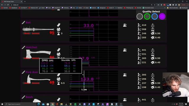Click the figure icon beside 410
This screenshot has height=106, width=189.
click(139, 25)
